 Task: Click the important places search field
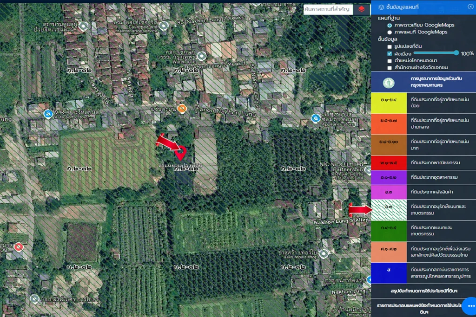(x=328, y=9)
